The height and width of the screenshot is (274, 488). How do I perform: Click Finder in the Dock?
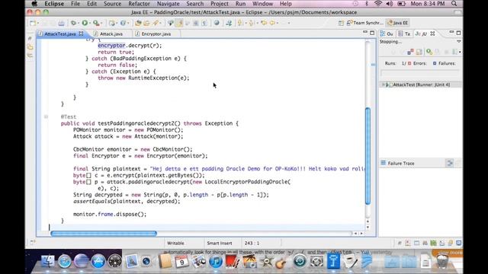47,261
